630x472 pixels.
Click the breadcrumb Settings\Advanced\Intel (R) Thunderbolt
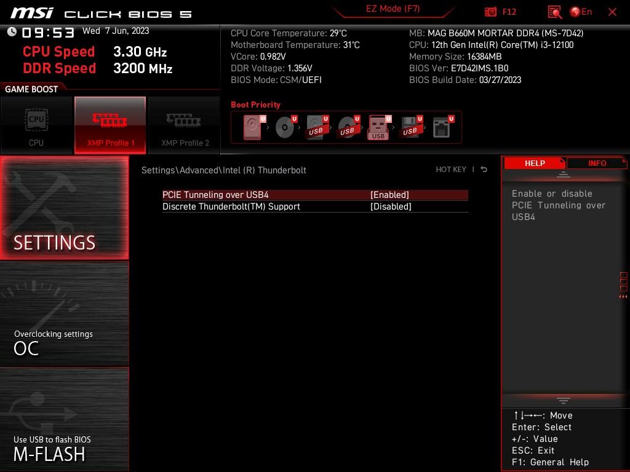(x=224, y=170)
